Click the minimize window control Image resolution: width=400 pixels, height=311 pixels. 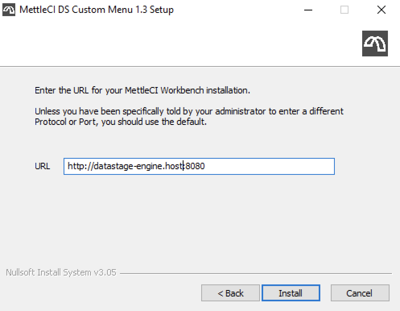[307, 10]
